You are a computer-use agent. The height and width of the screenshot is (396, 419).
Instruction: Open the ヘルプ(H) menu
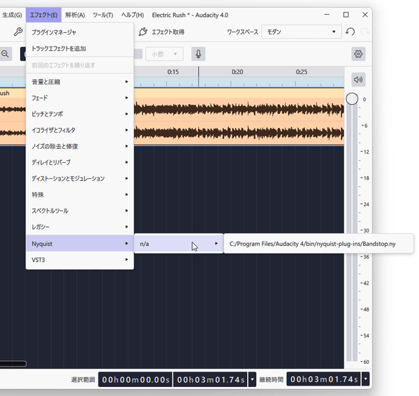133,15
